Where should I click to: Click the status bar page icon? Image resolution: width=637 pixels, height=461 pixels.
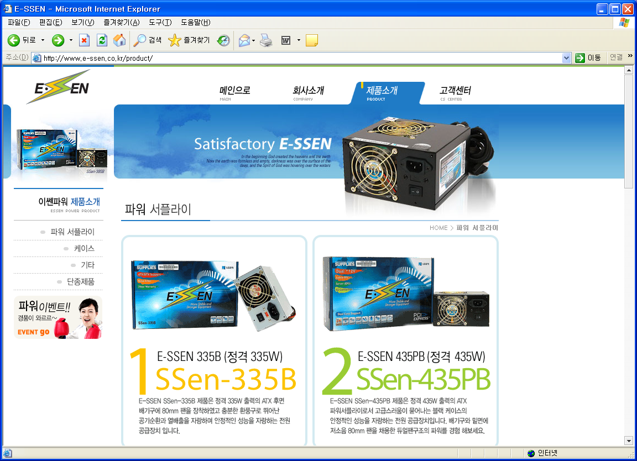(8, 453)
